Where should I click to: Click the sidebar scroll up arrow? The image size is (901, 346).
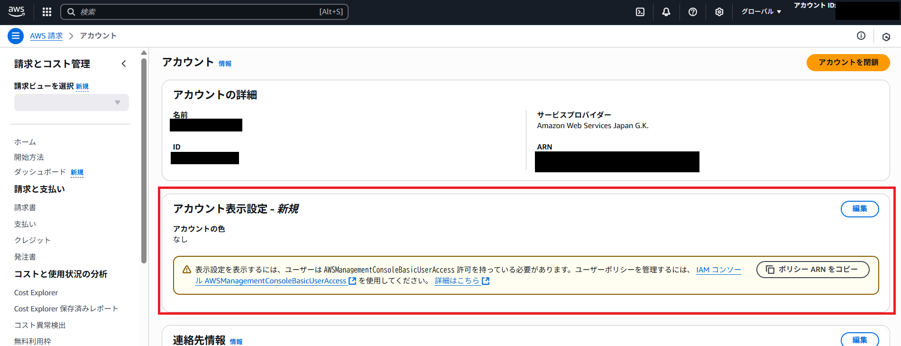click(x=144, y=53)
